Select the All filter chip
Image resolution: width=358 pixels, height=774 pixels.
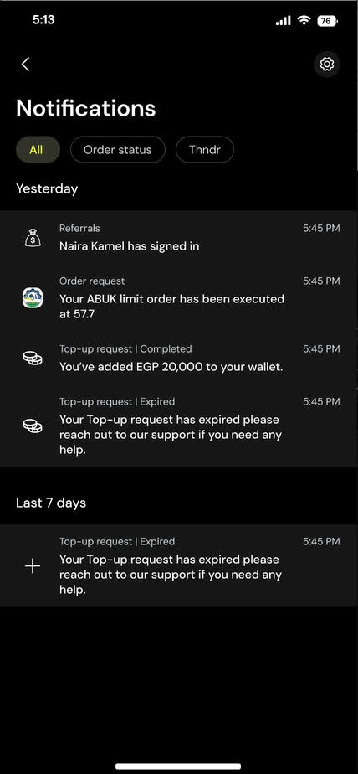(x=38, y=150)
